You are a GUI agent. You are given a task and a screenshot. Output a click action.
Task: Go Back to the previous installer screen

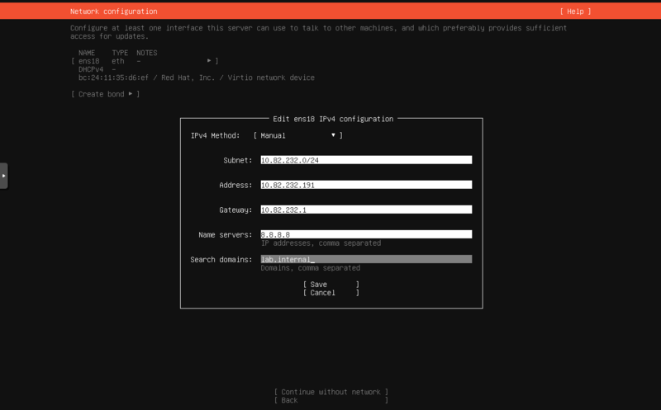330,400
